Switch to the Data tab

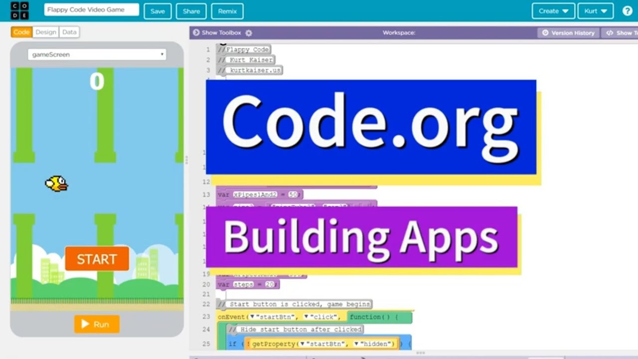coord(69,32)
